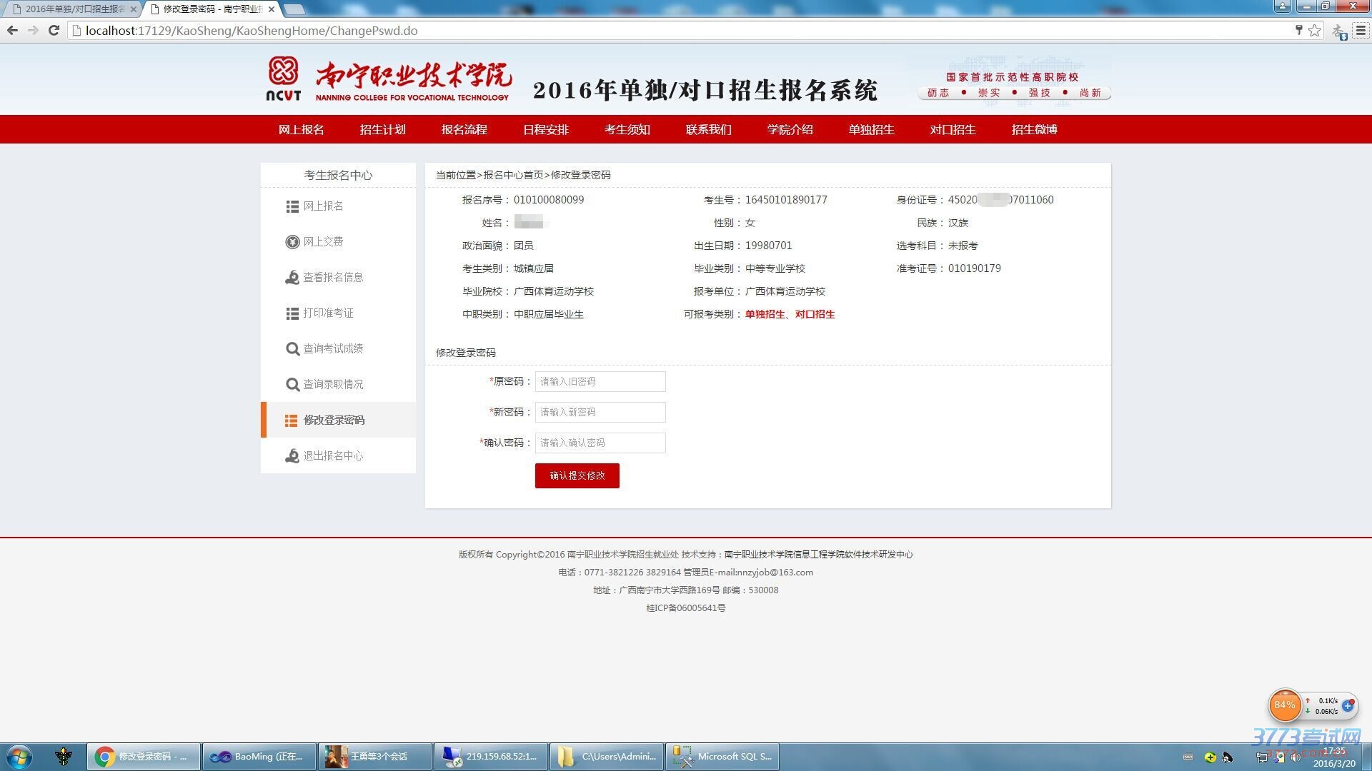Click the 查询录取情况 magnifier icon
This screenshot has width=1372, height=771.
tap(292, 385)
